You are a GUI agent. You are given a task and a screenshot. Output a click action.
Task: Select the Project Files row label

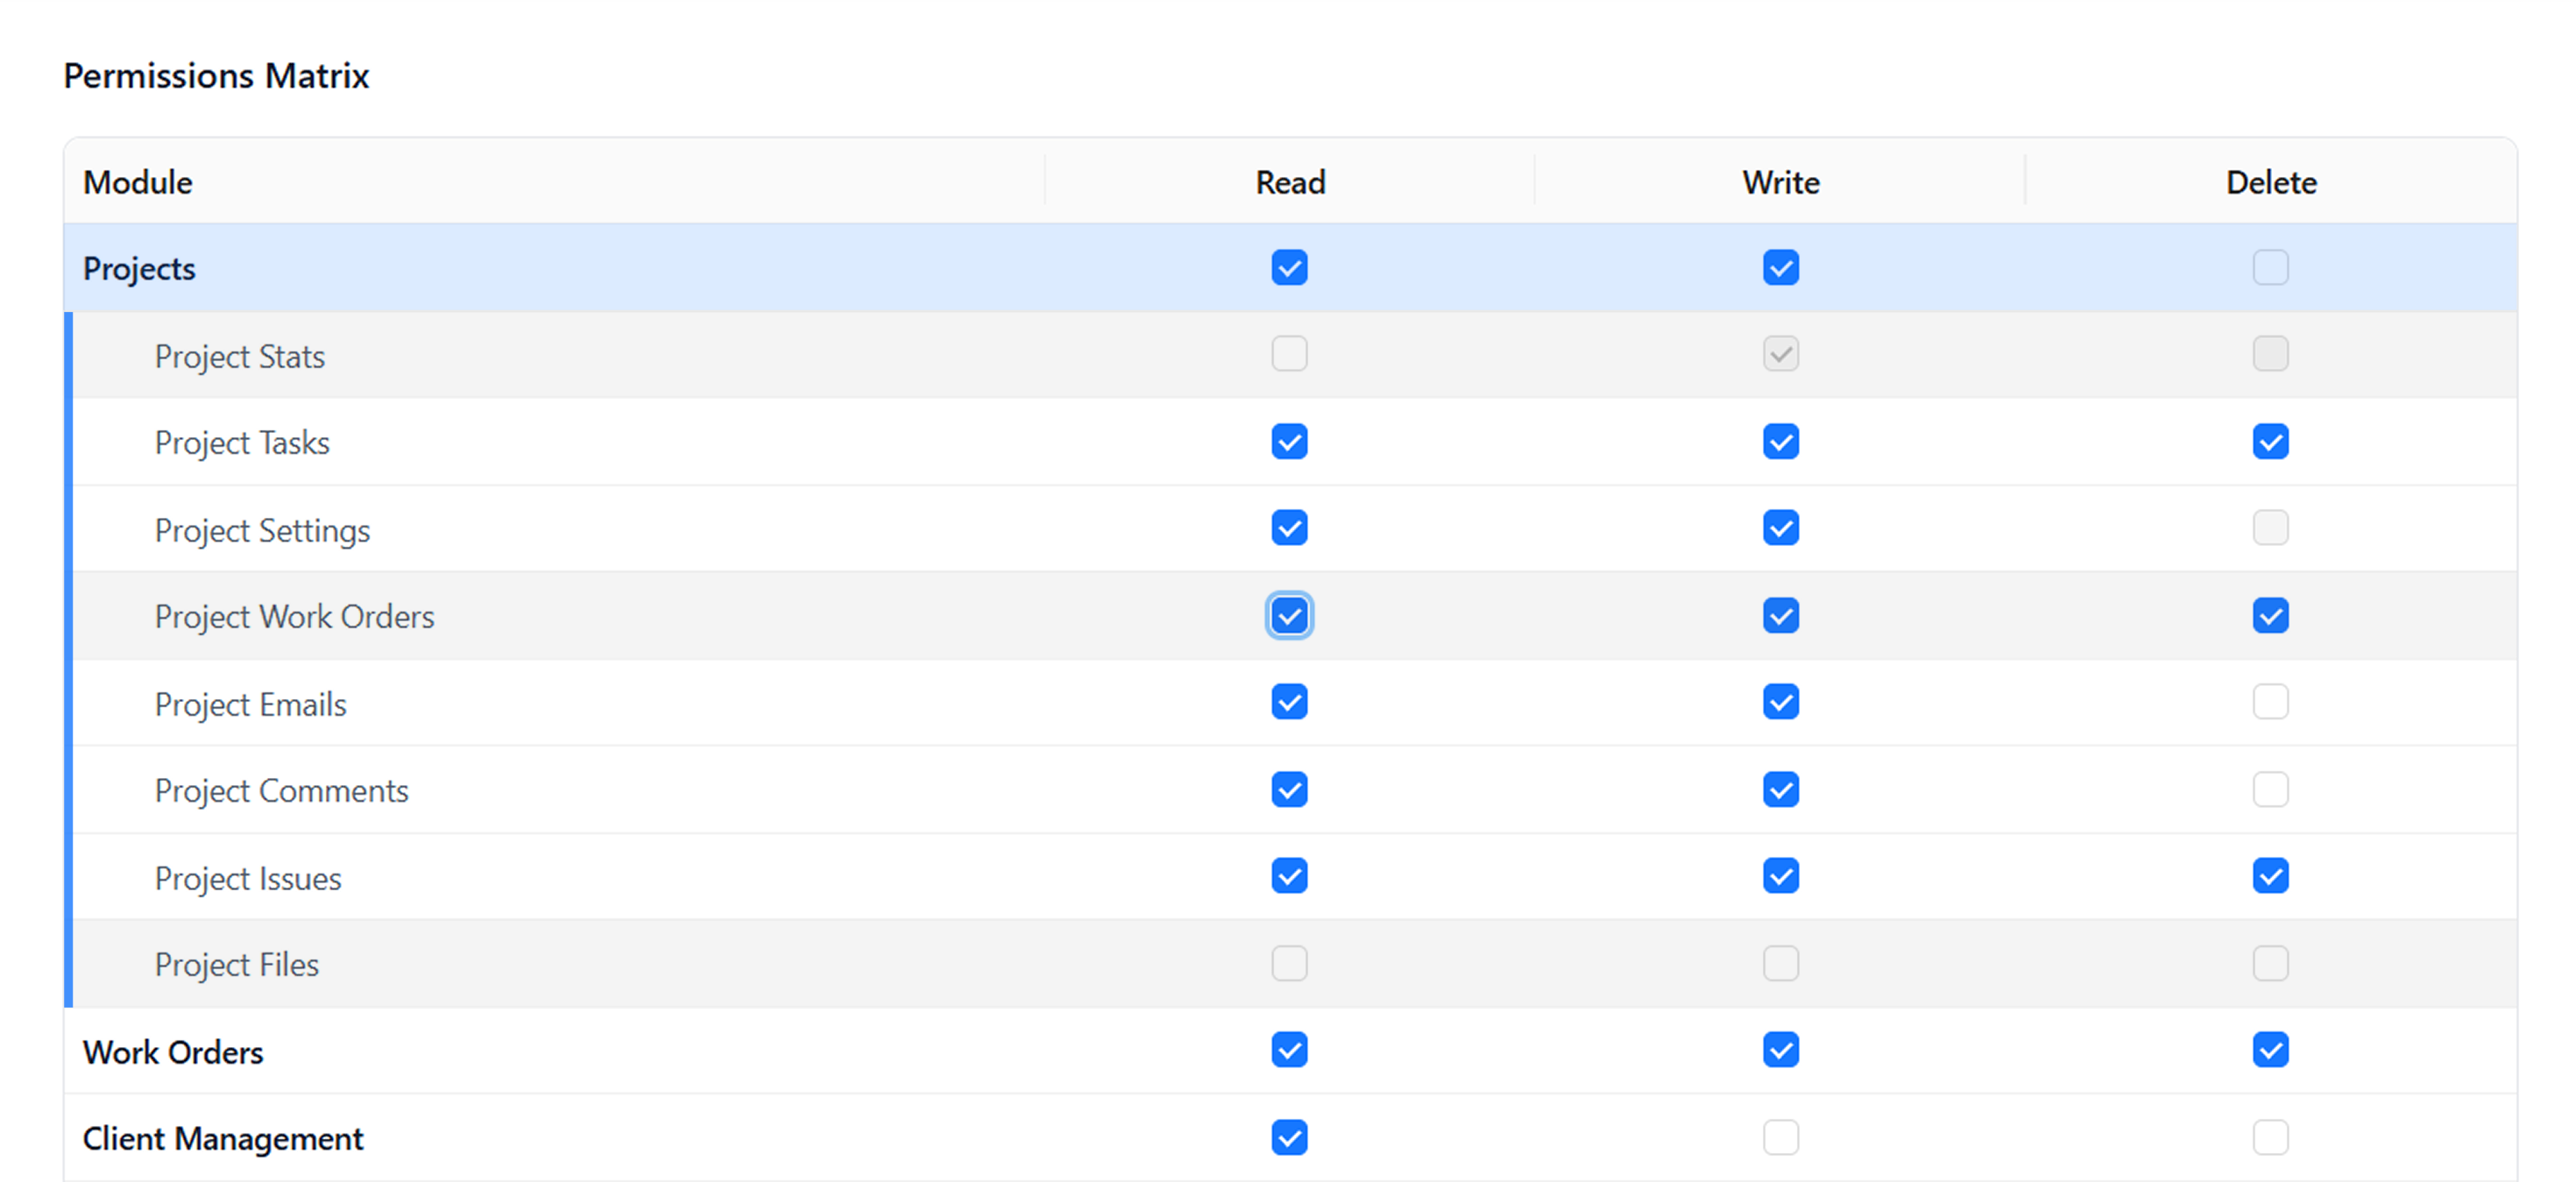coord(236,965)
